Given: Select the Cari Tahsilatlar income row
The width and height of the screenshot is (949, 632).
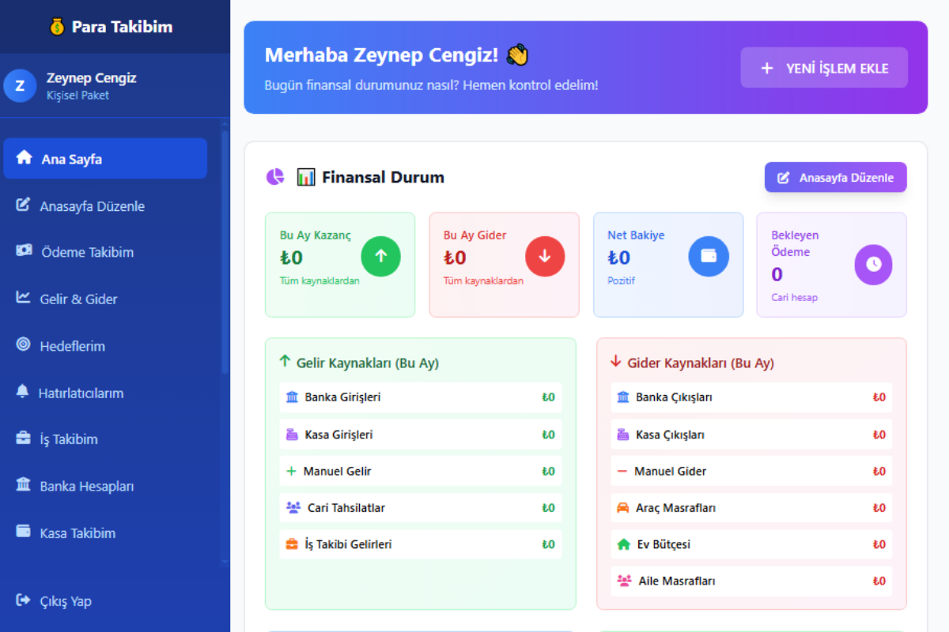Looking at the screenshot, I should (x=420, y=508).
